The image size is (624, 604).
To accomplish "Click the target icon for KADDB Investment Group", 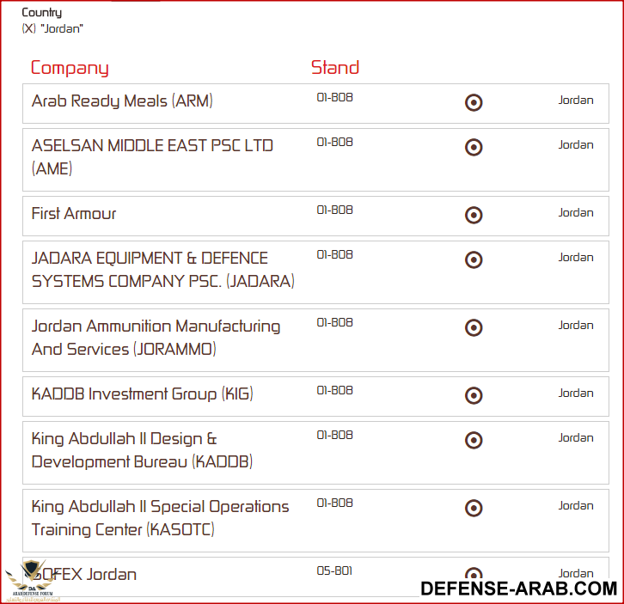I will [474, 395].
